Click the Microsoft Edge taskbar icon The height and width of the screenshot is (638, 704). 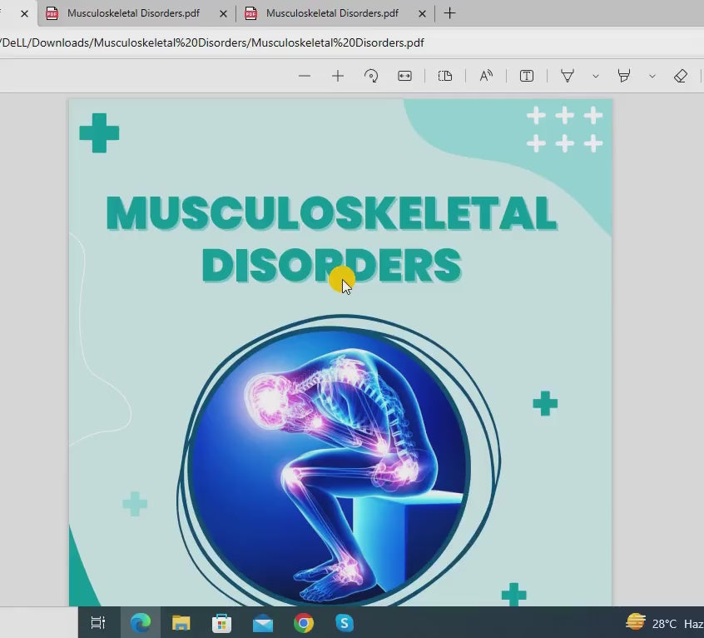141,623
